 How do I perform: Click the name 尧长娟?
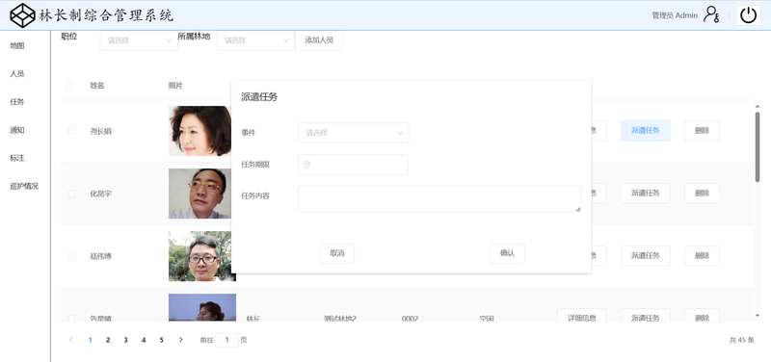coord(100,131)
